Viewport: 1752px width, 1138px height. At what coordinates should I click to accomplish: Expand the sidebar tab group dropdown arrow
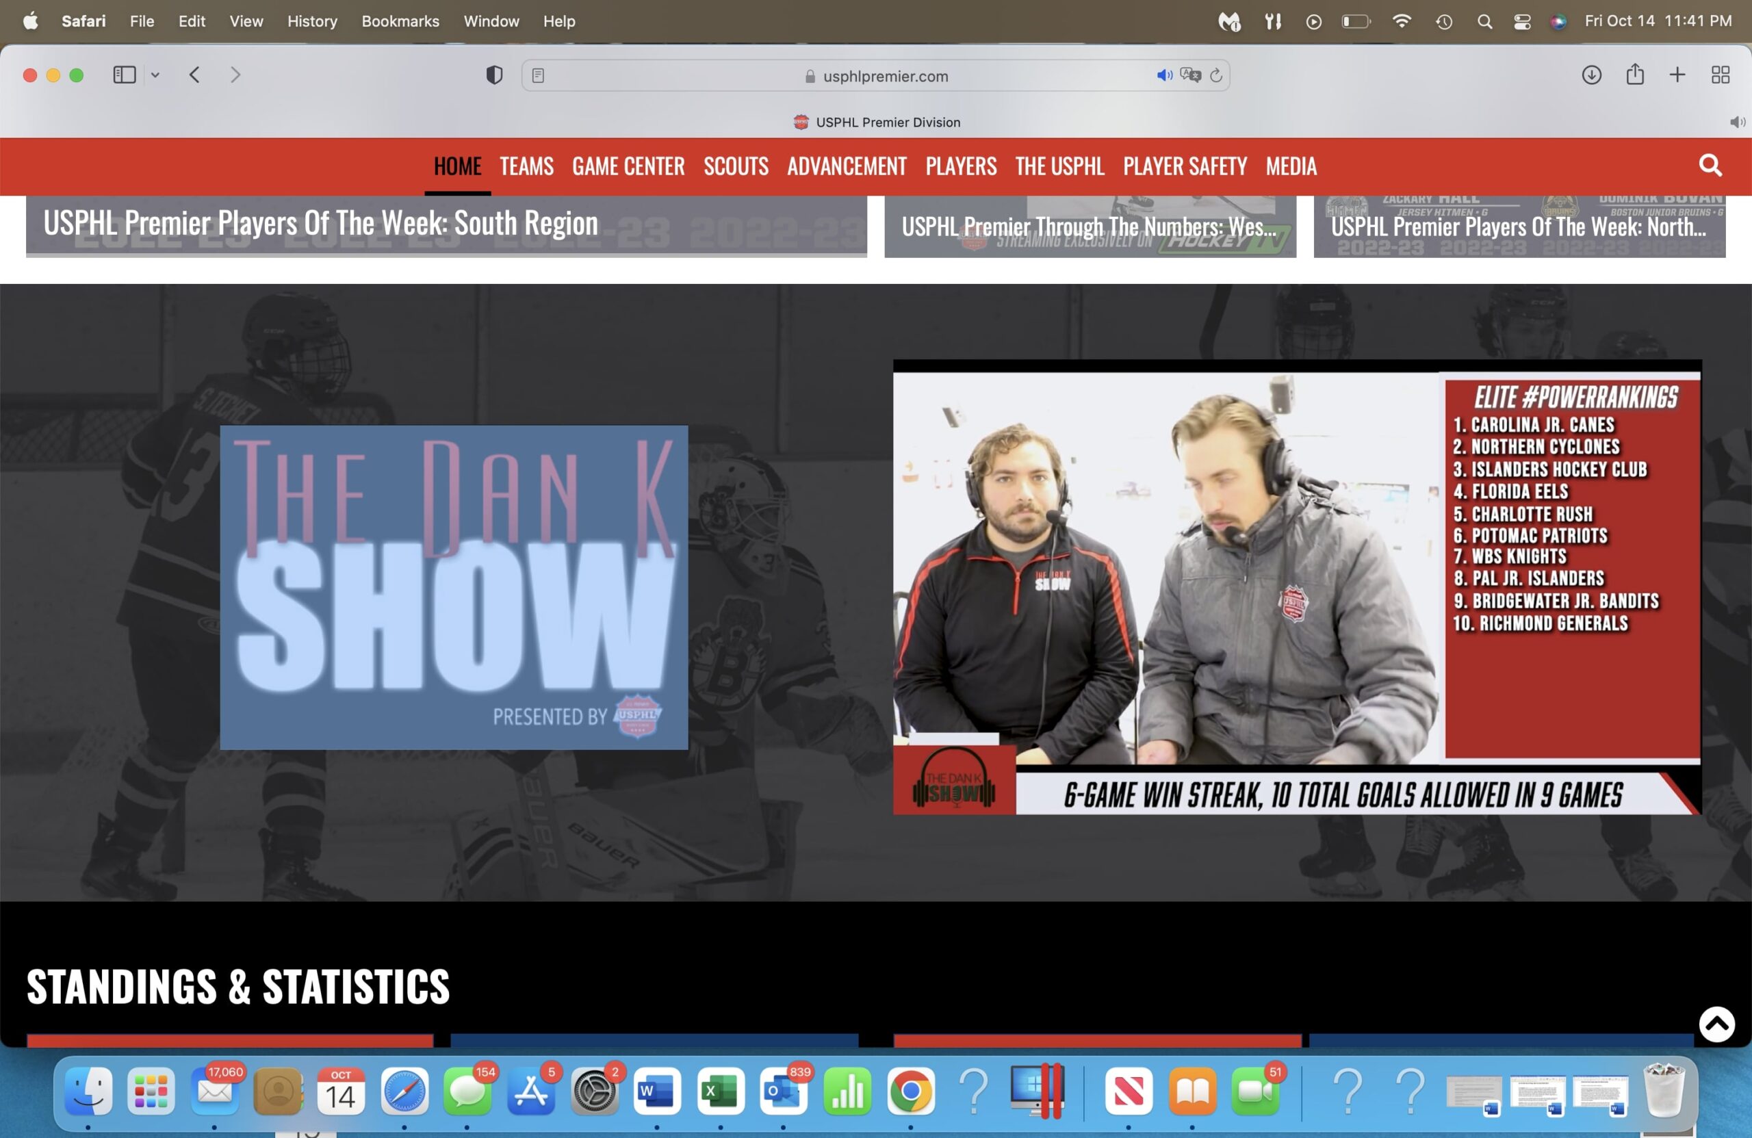(155, 75)
